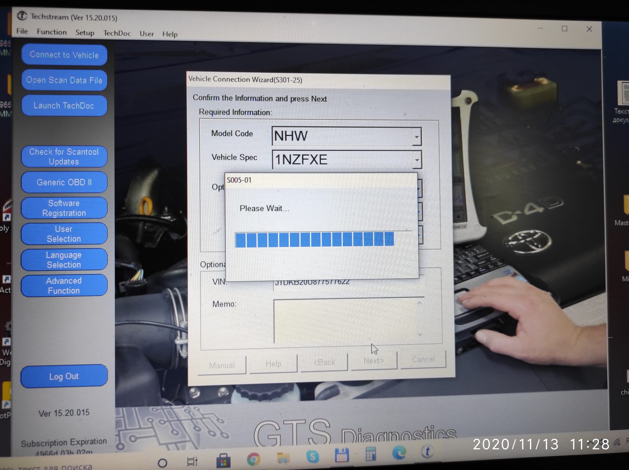Screen dimensions: 629x470
Task: Click the Subscription Expiration label
Action: (x=64, y=442)
